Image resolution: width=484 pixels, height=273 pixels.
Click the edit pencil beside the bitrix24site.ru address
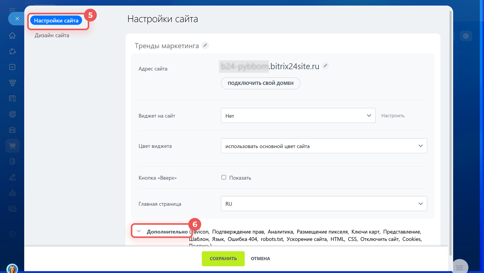point(325,66)
